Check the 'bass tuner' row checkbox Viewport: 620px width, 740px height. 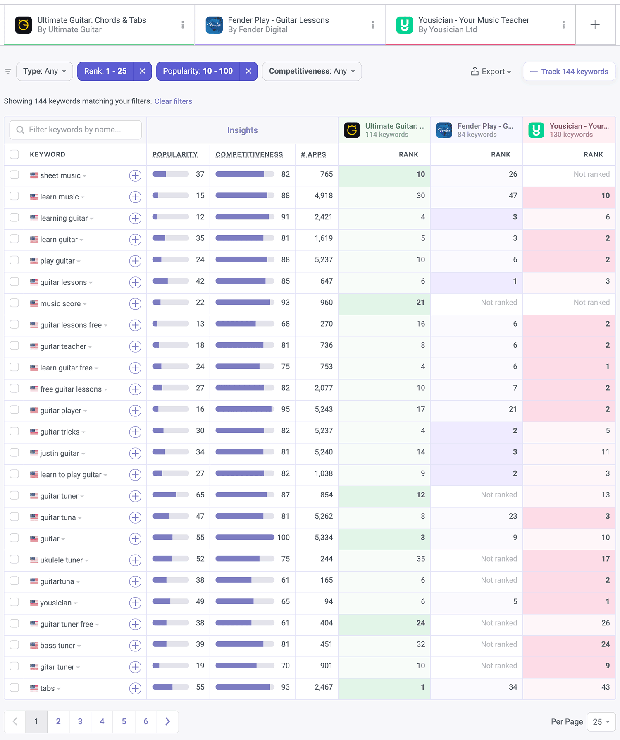coord(14,645)
